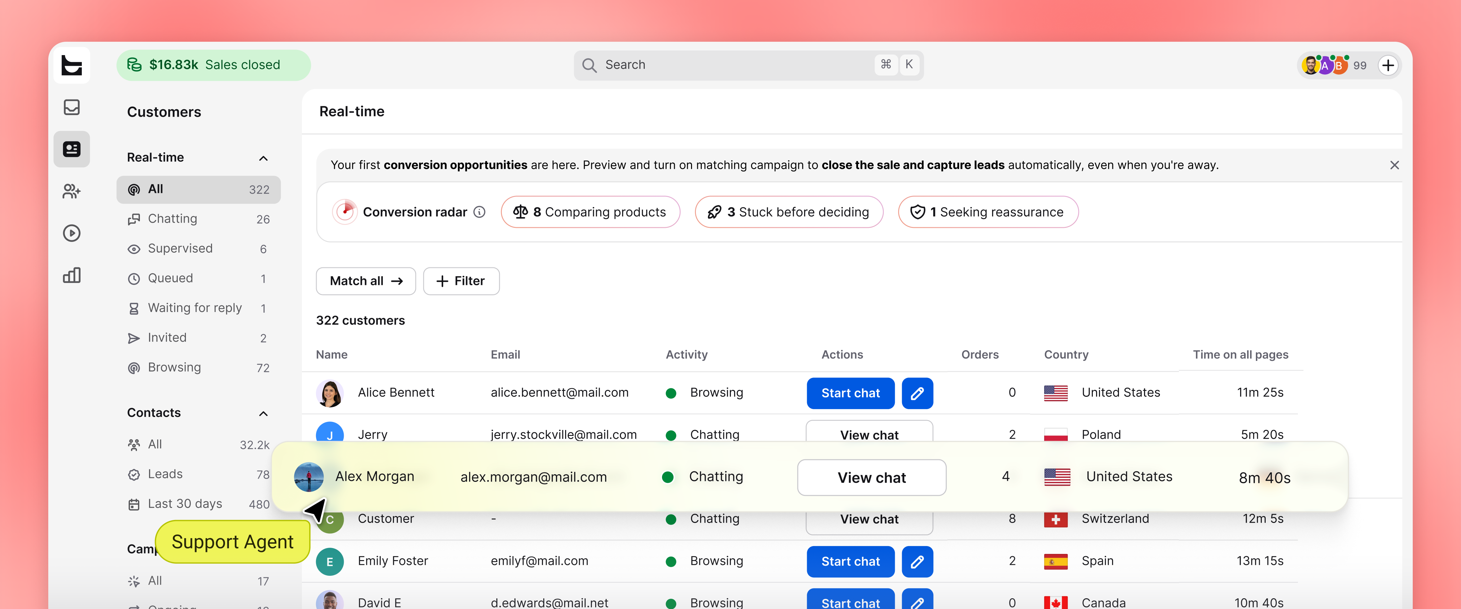Click Alex Morgan's avatar photo
1461x609 pixels.
click(309, 477)
